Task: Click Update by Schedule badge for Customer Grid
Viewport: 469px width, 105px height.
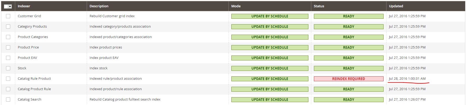Action: pyautogui.click(x=270, y=16)
